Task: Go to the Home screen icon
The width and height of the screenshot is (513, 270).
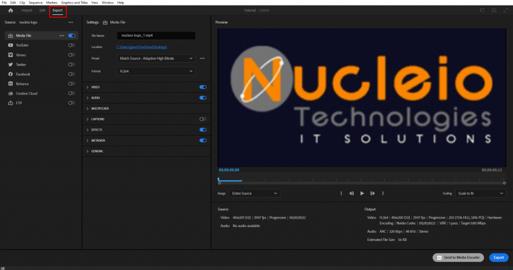Action: (x=11, y=10)
